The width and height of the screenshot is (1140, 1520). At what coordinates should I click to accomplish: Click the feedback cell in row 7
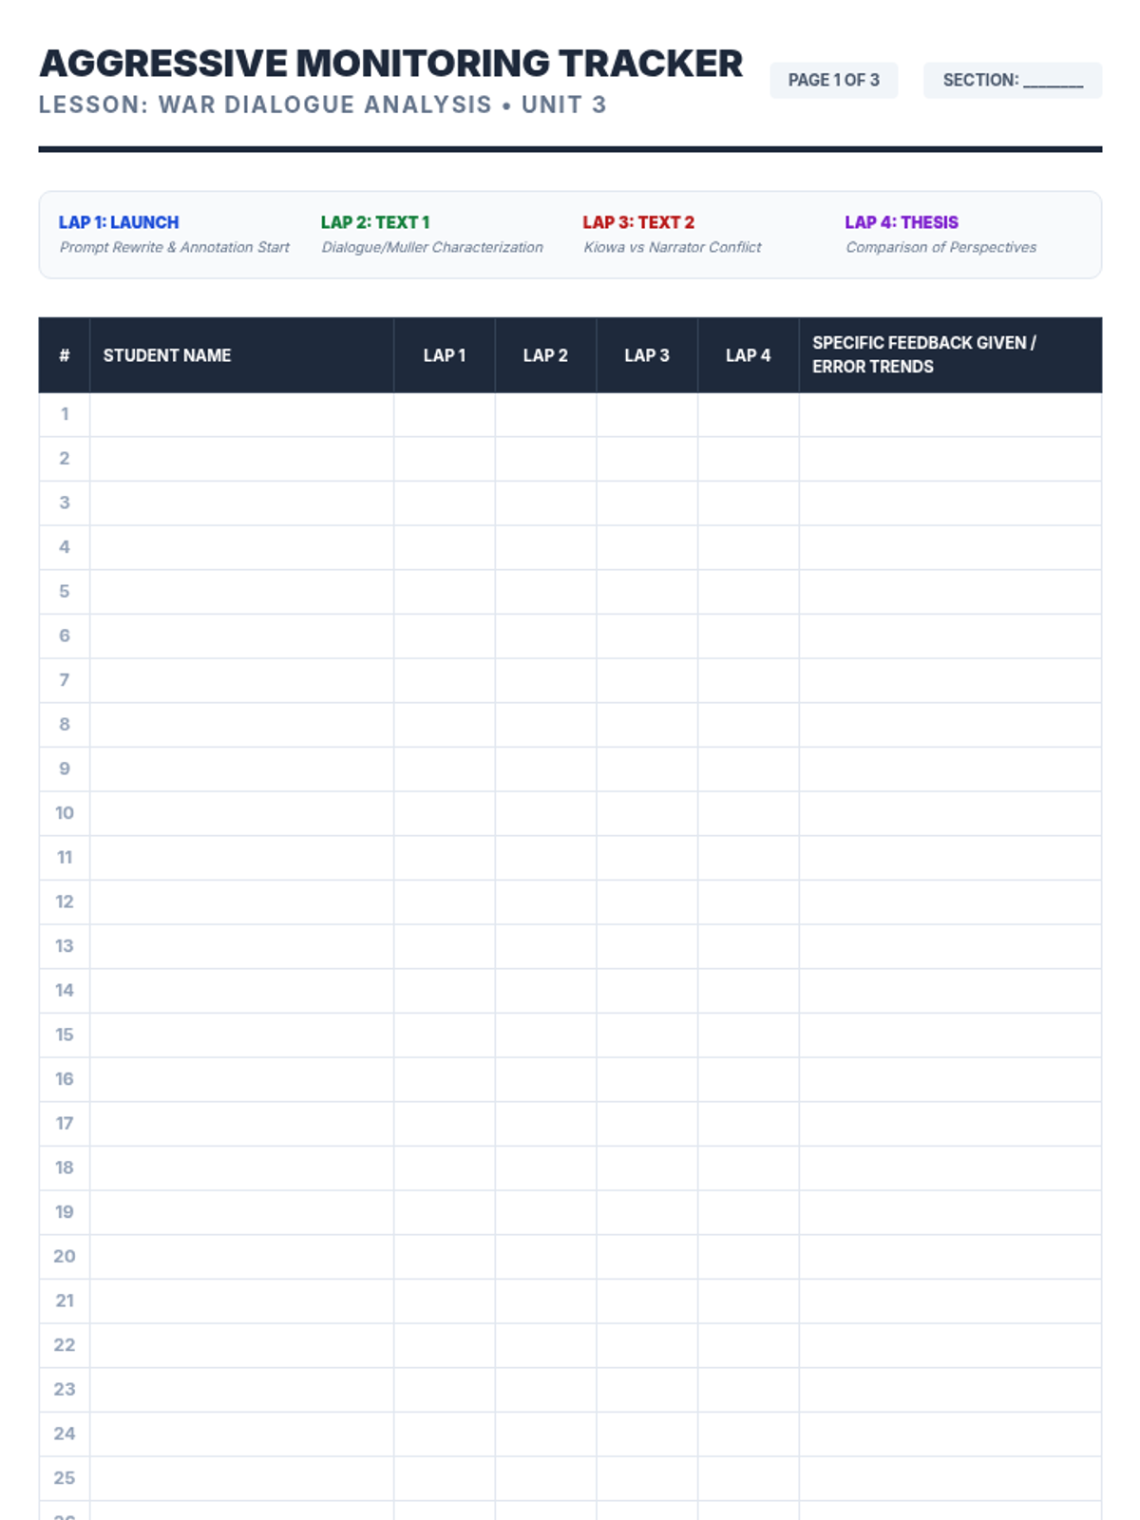coord(950,680)
